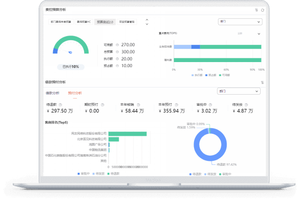Click the down arrow beside budget plan buttons

(x=147, y=24)
